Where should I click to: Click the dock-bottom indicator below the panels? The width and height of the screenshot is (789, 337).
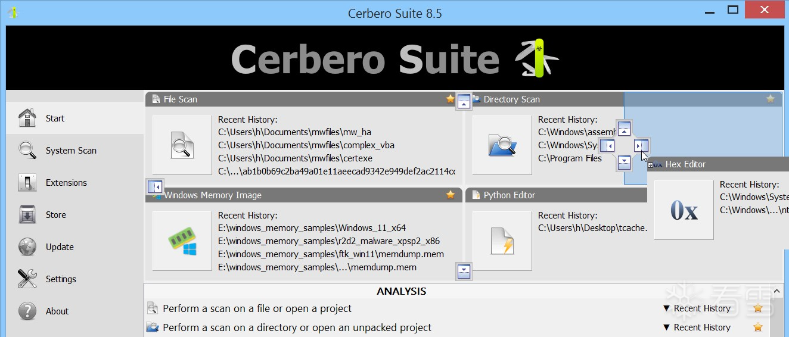(464, 272)
